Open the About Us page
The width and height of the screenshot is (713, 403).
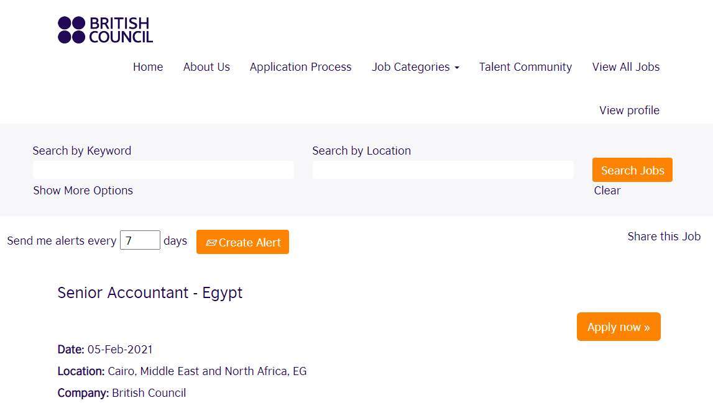click(x=206, y=67)
